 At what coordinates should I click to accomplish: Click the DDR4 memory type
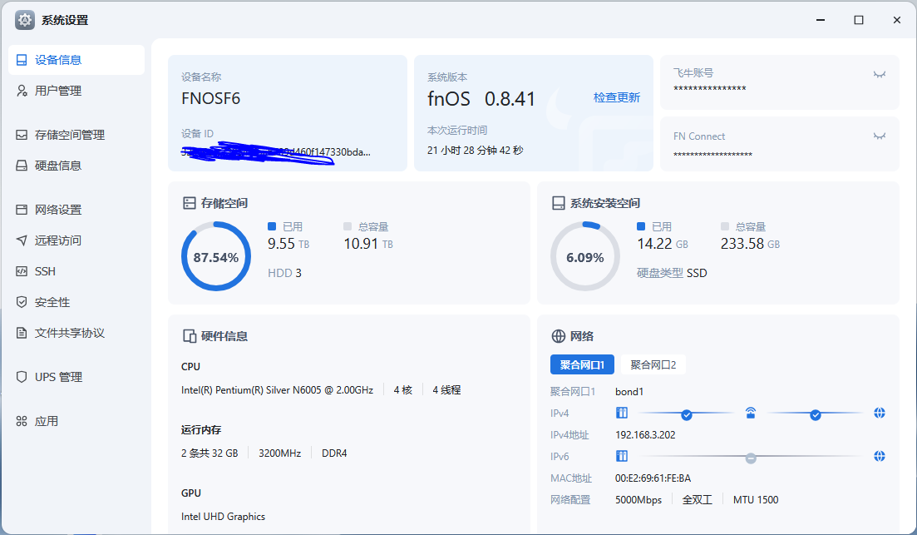point(334,453)
